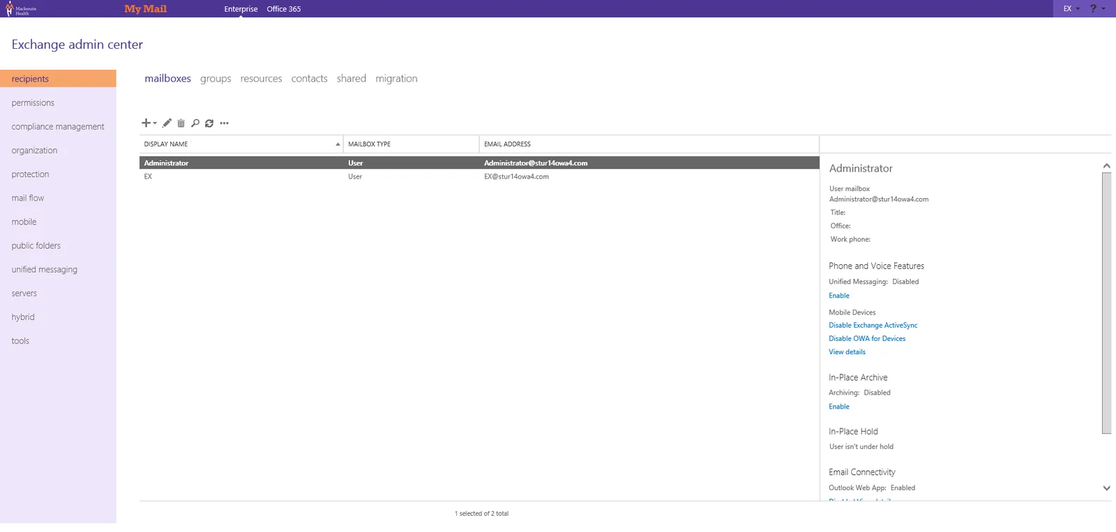Open the contacts tab
This screenshot has width=1116, height=532.
tap(309, 78)
